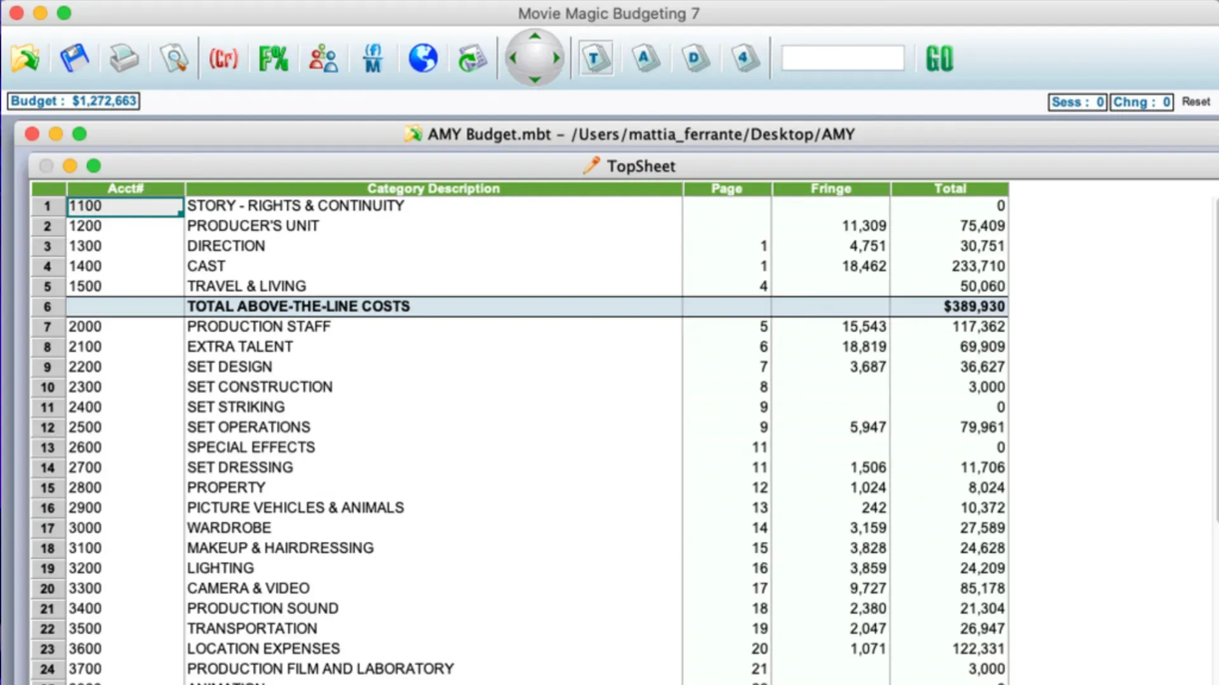
Task: Select row 23 LOCATION EXPENSES
Action: [x=263, y=648]
